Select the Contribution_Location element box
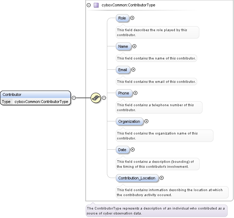This screenshot has width=234, height=218. [x=137, y=178]
